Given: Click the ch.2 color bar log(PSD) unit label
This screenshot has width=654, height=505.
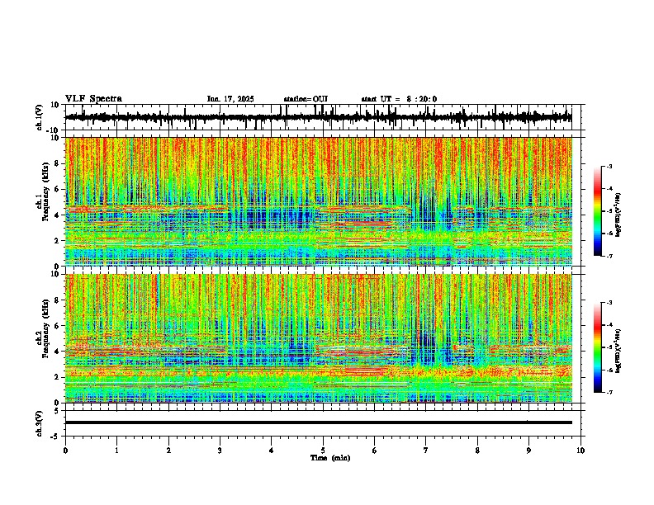Looking at the screenshot, I should [618, 352].
